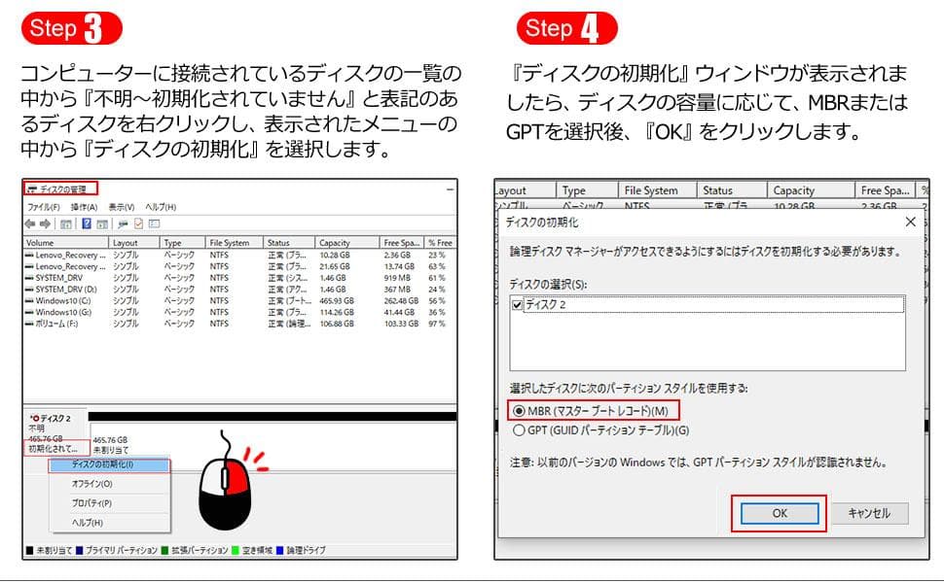Select プロパティ(P) in the context menu
This screenshot has width=944, height=583.
point(91,503)
